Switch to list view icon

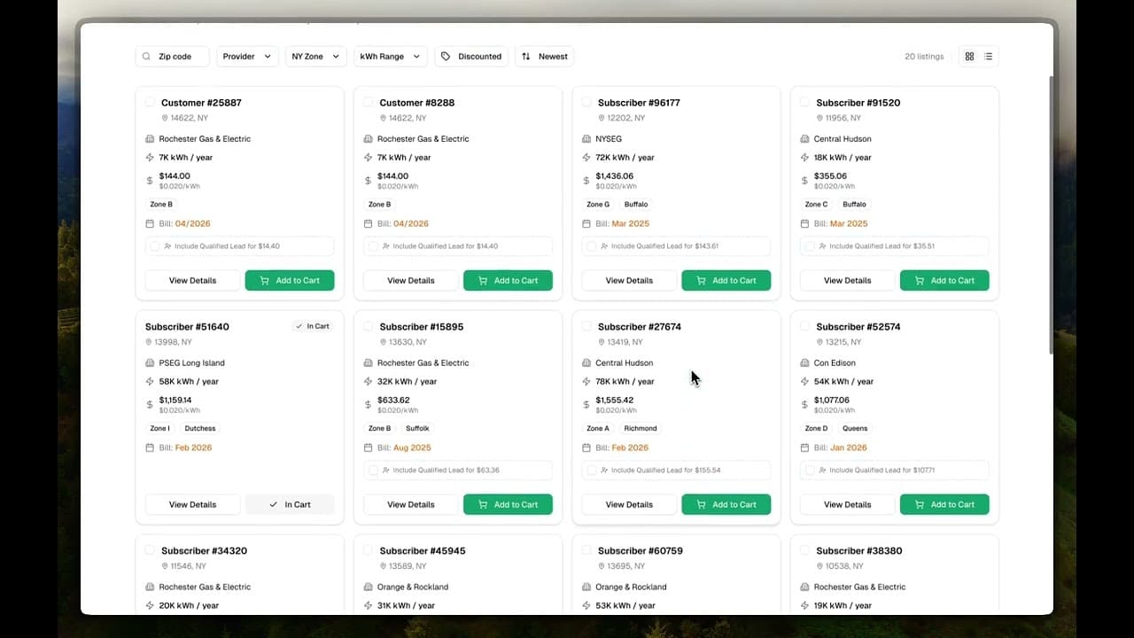989,57
